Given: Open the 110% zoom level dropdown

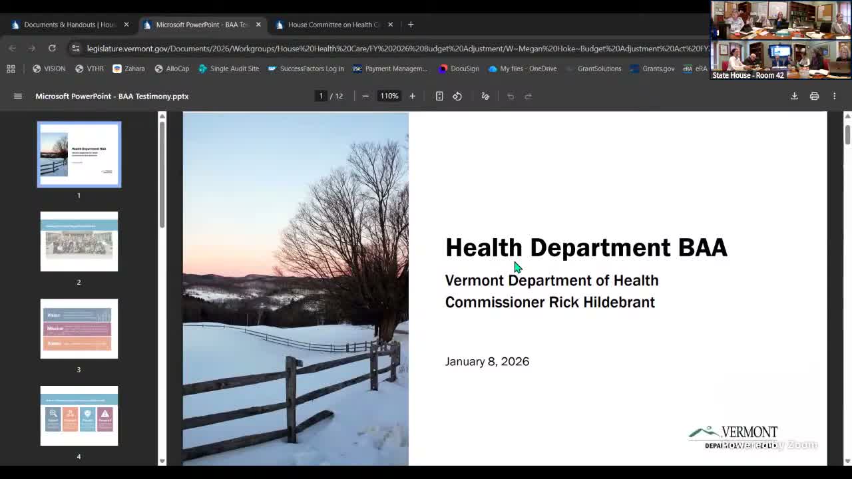Looking at the screenshot, I should pos(389,96).
